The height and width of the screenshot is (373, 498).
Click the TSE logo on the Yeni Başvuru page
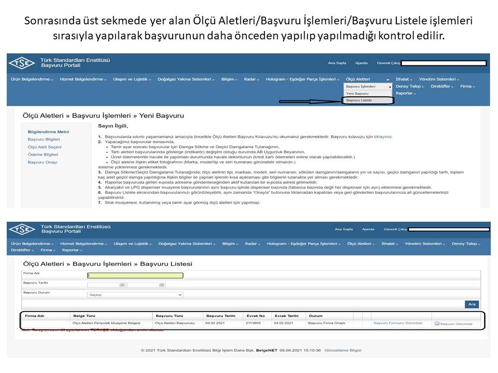(22, 63)
